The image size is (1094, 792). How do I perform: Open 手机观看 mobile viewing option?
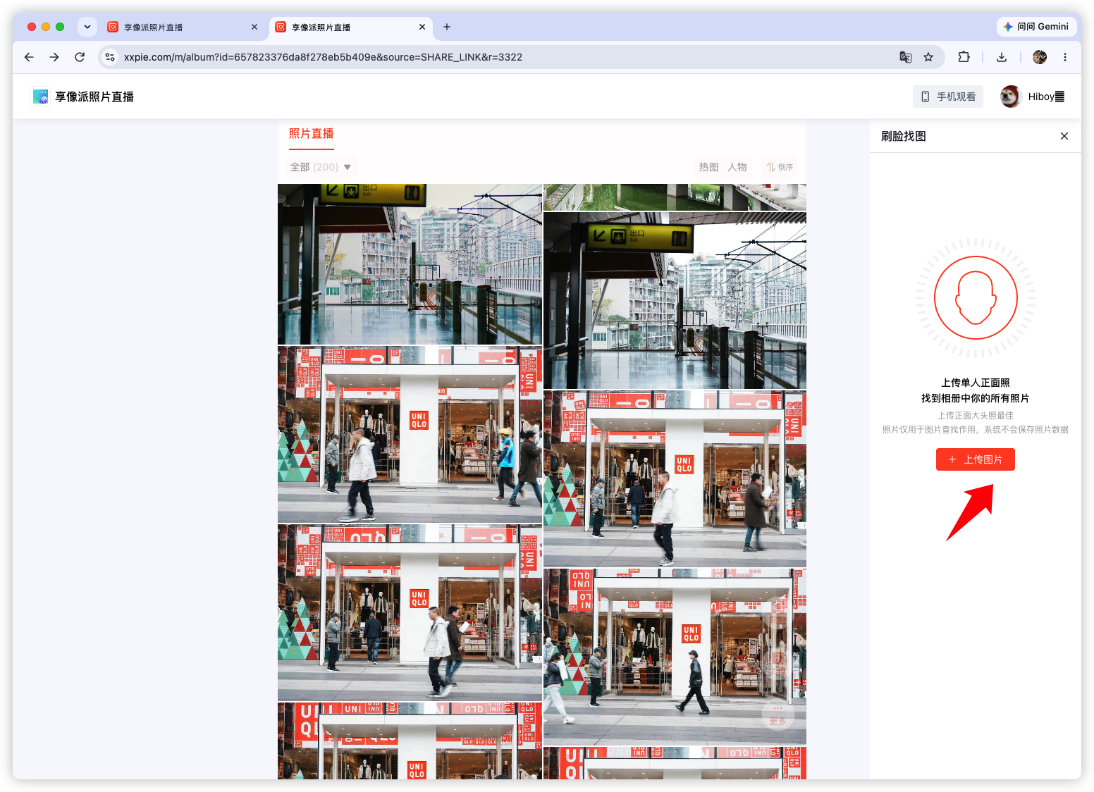pos(948,97)
